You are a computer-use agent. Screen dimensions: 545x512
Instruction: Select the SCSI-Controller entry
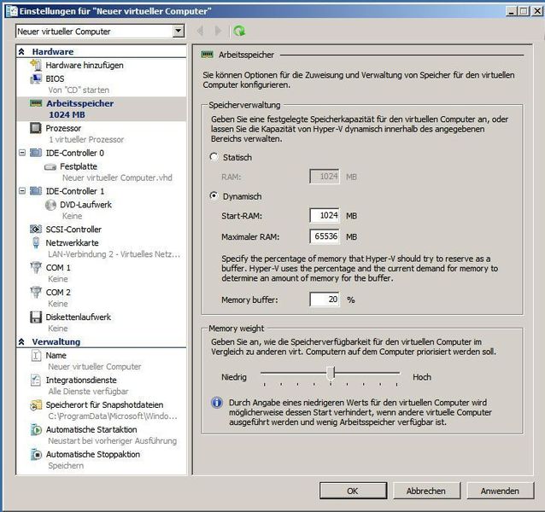[x=73, y=230]
